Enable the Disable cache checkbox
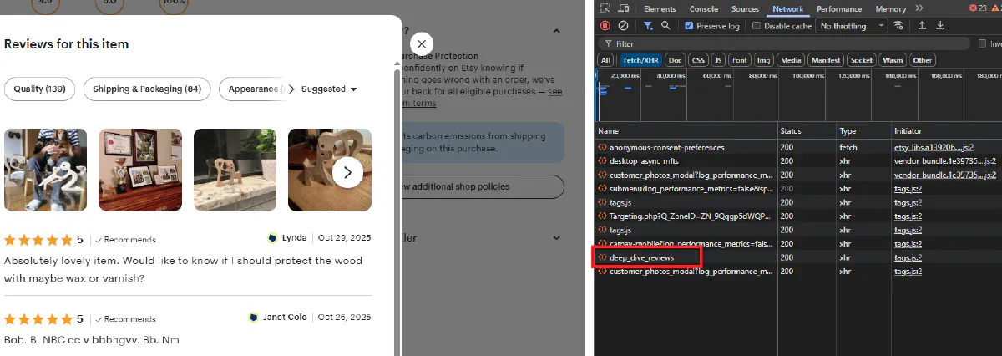The image size is (1002, 356). click(757, 26)
